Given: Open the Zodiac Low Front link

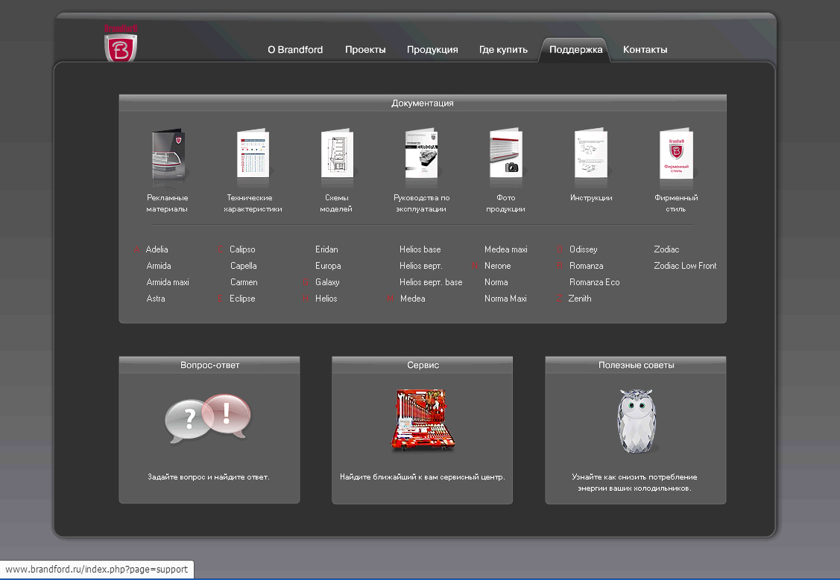Looking at the screenshot, I should 685,266.
